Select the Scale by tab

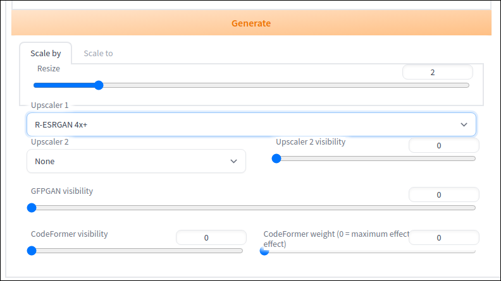[x=46, y=53]
